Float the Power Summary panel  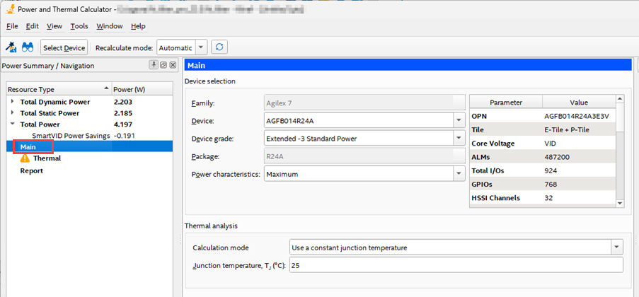(163, 65)
